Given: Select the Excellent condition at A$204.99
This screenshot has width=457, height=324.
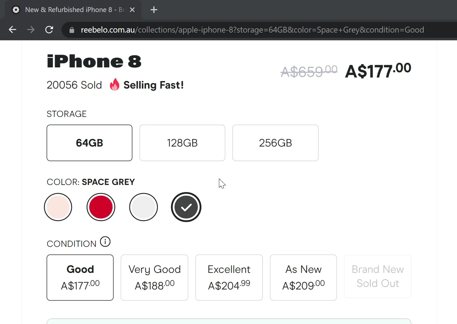Looking at the screenshot, I should pos(229,277).
